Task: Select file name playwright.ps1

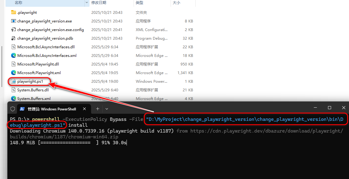Action: 30,82
